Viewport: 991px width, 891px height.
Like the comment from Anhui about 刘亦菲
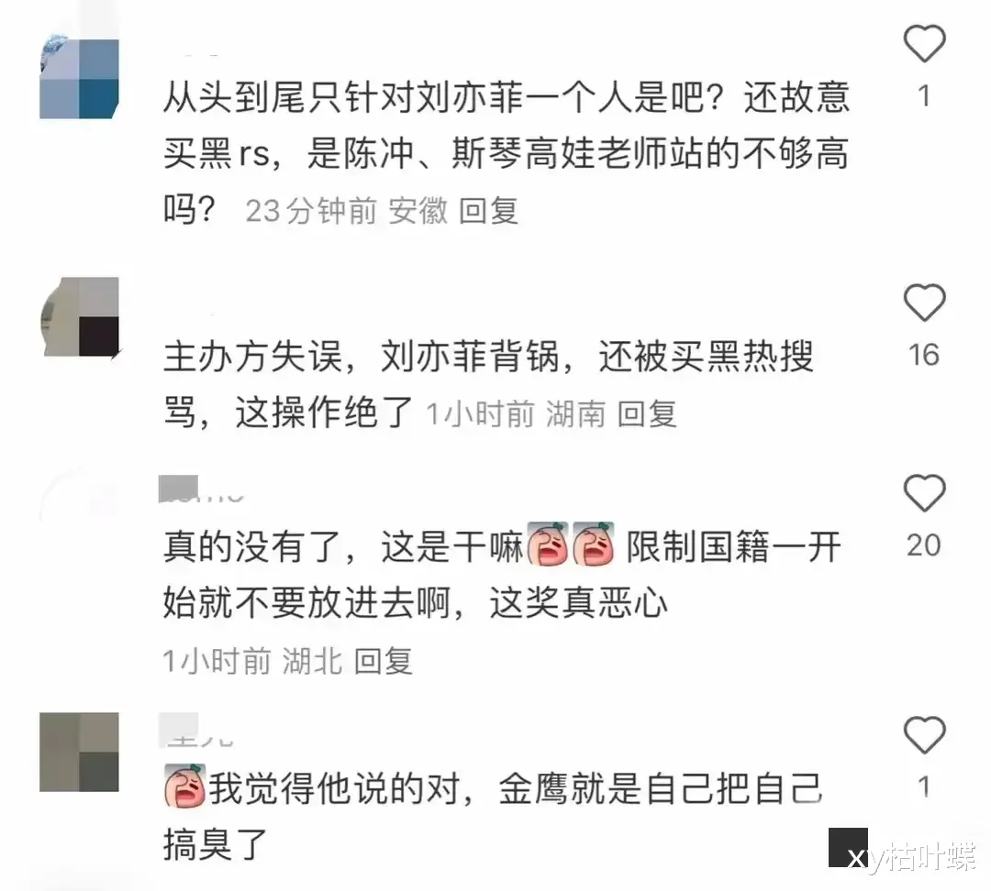click(x=924, y=44)
